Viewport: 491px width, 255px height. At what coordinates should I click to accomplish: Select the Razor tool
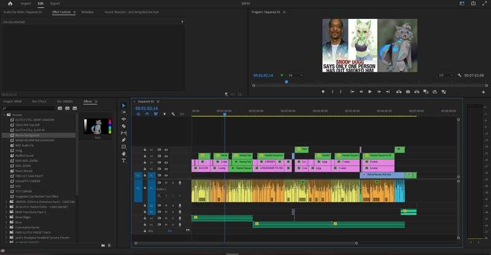(x=124, y=126)
